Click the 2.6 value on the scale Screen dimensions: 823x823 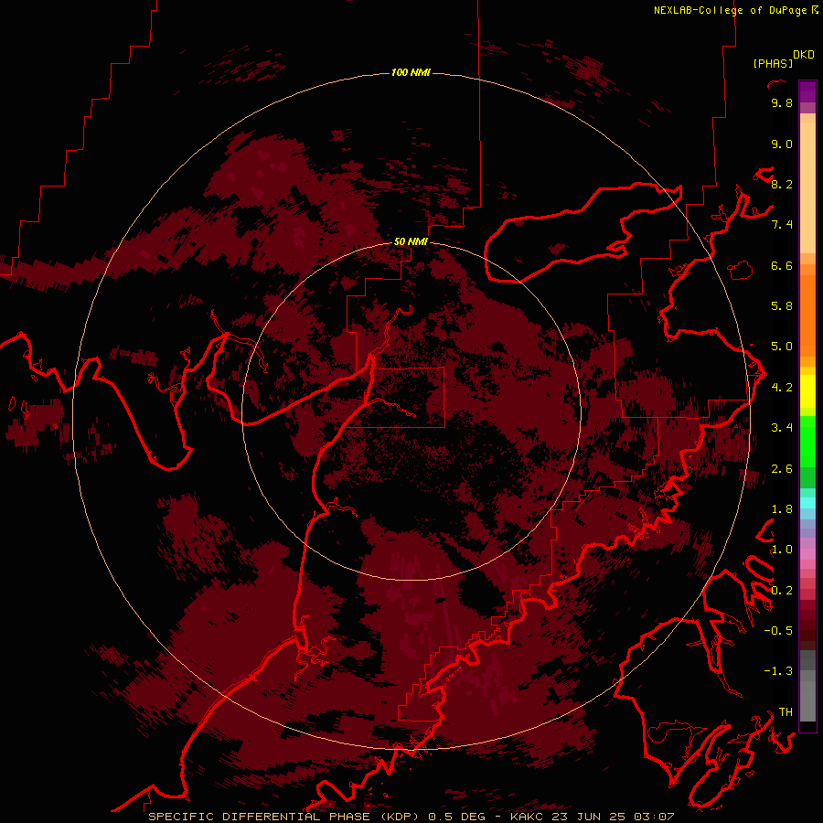(782, 469)
